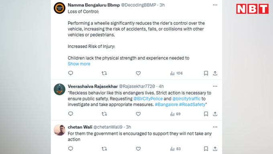Share chetan Wali's tweet
The height and width of the screenshot is (154, 273).
pyautogui.click(x=215, y=149)
